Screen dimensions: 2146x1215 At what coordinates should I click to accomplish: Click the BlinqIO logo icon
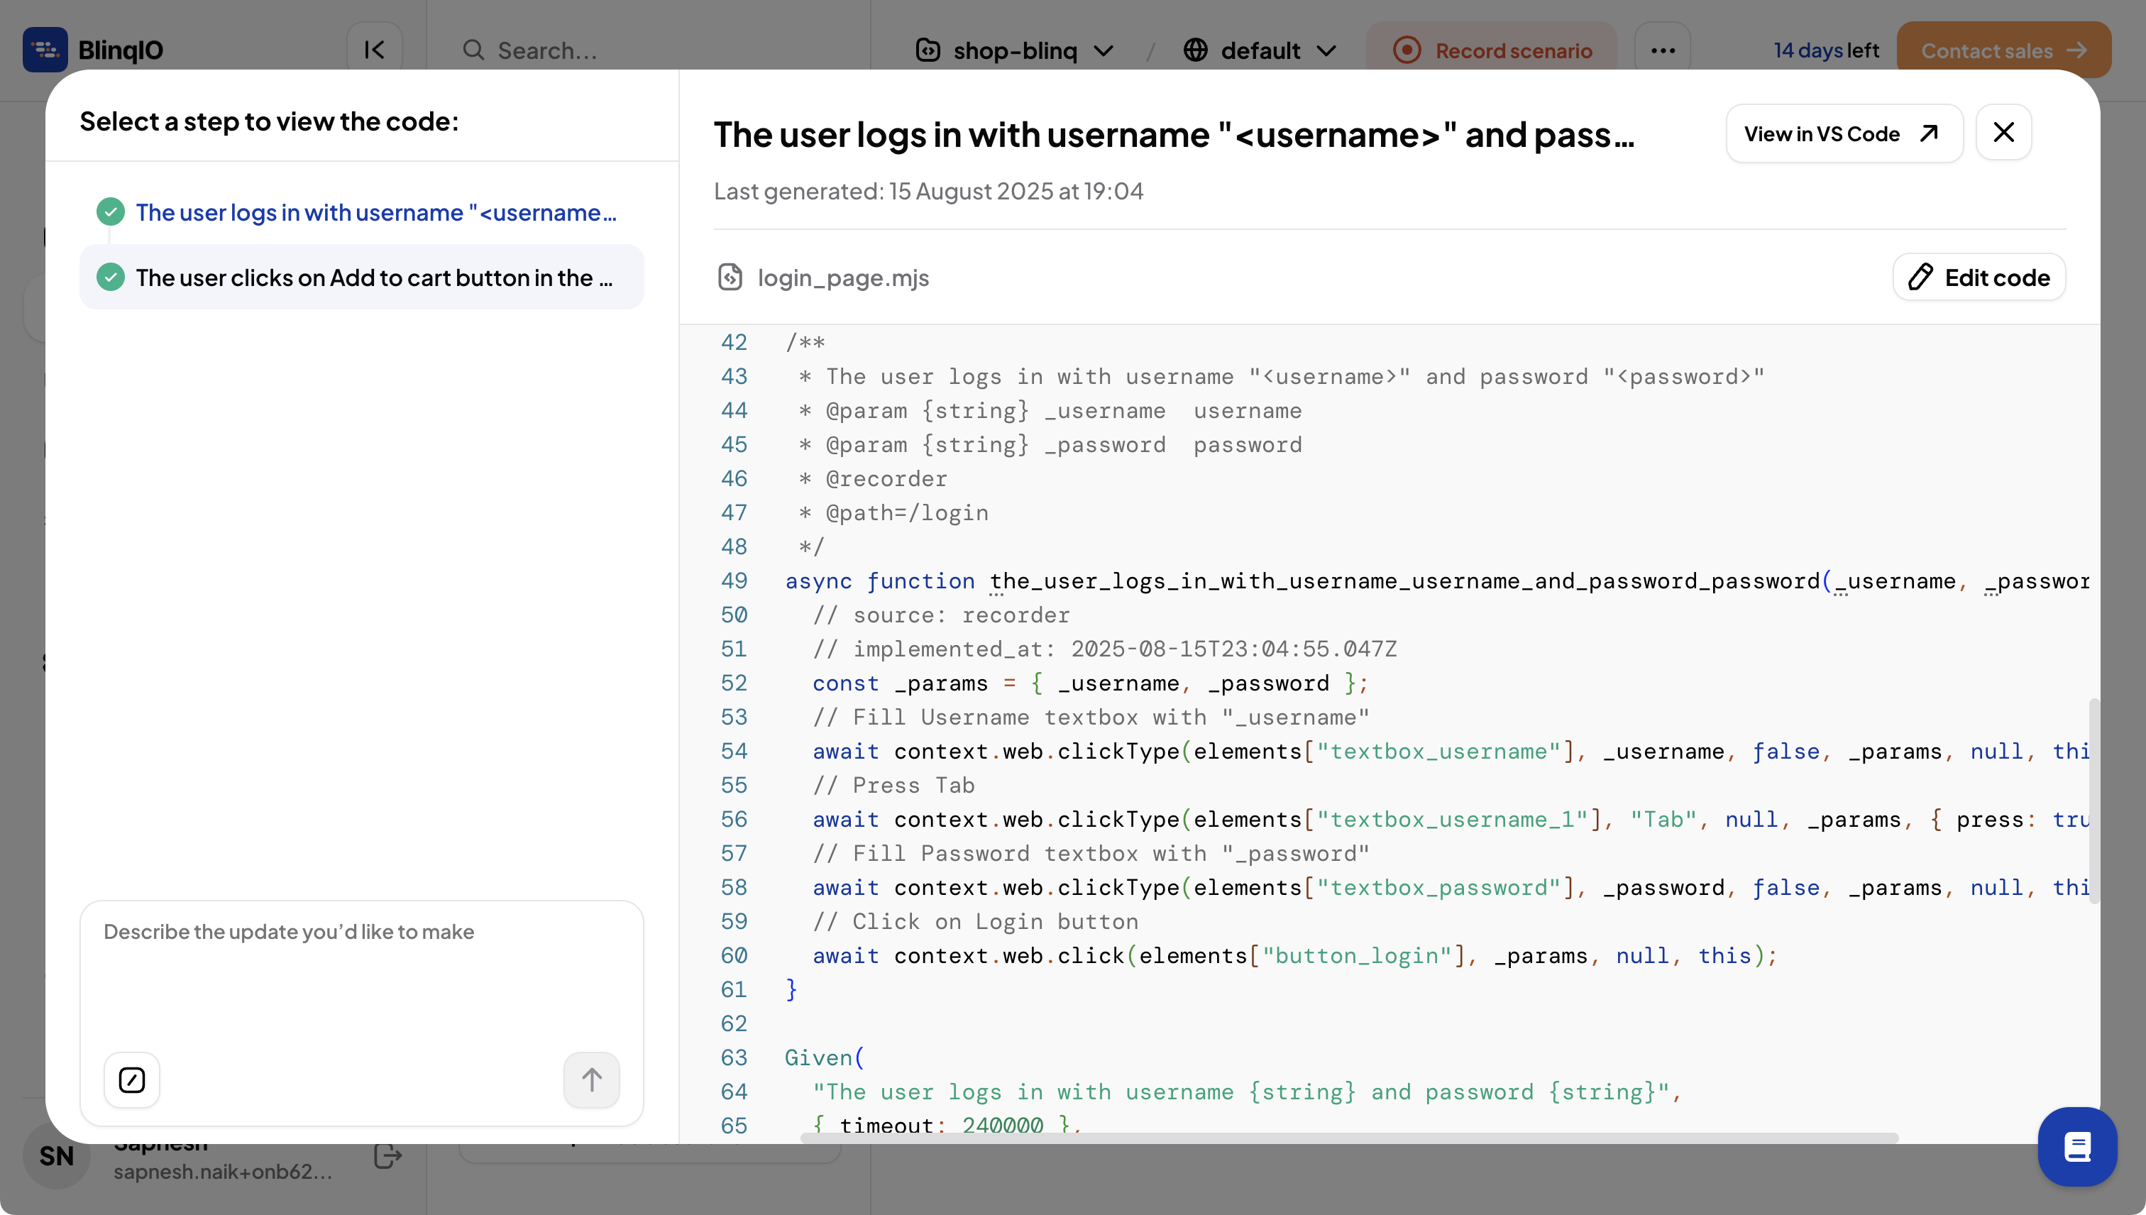tap(45, 50)
